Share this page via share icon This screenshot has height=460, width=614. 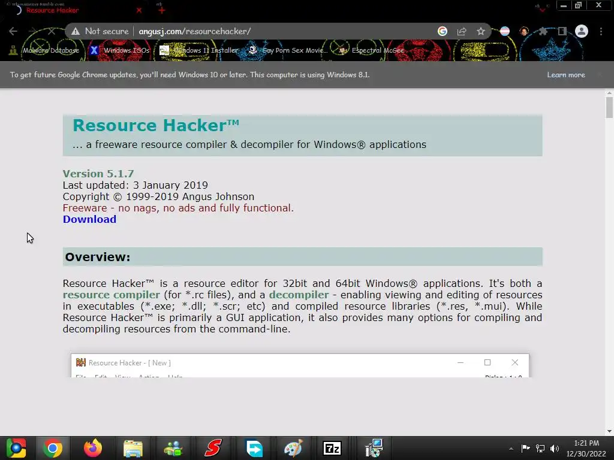(462, 31)
